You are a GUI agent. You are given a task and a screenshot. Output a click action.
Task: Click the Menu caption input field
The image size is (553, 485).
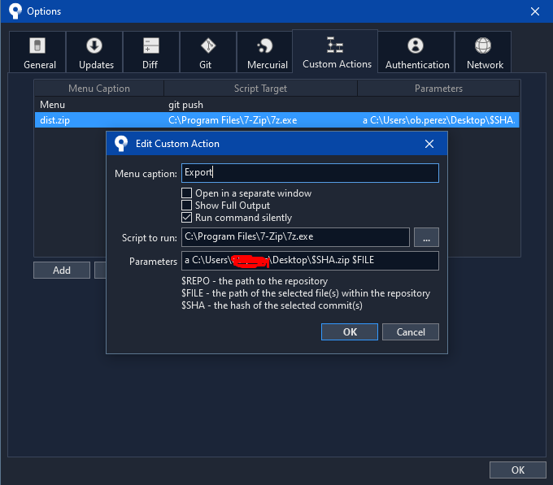(x=310, y=173)
